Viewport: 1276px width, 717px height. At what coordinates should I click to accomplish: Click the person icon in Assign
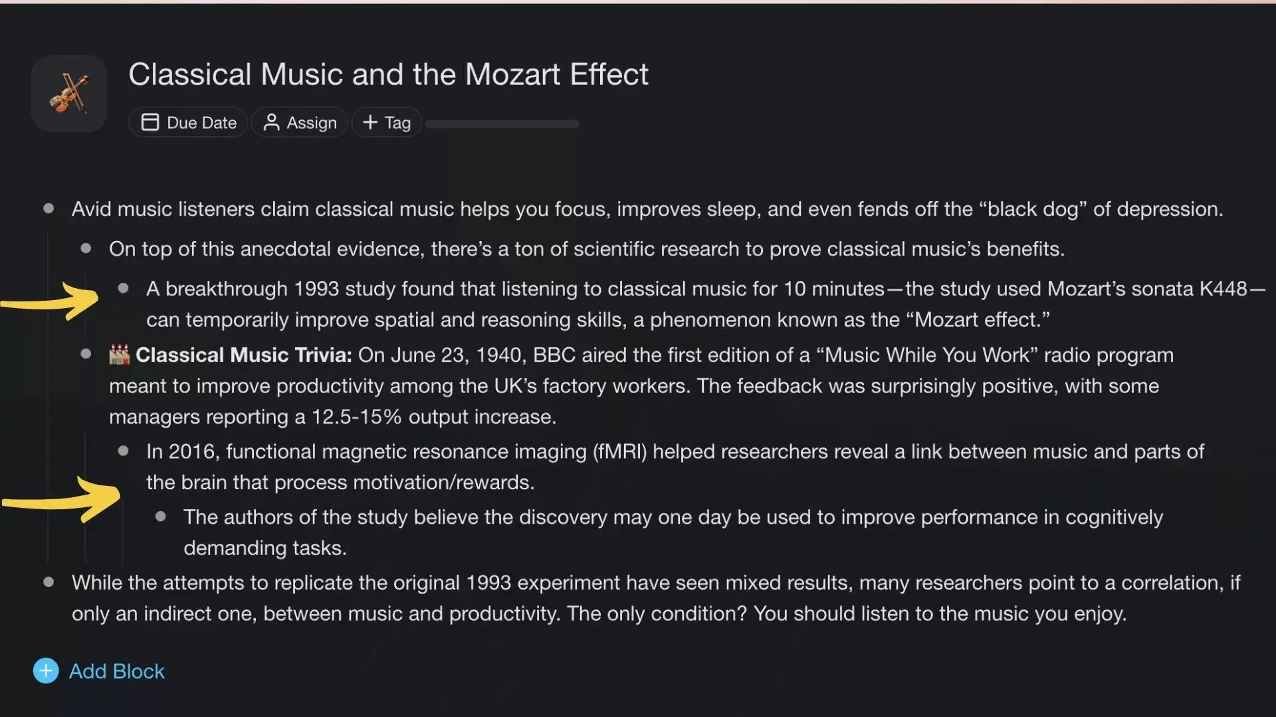coord(271,123)
